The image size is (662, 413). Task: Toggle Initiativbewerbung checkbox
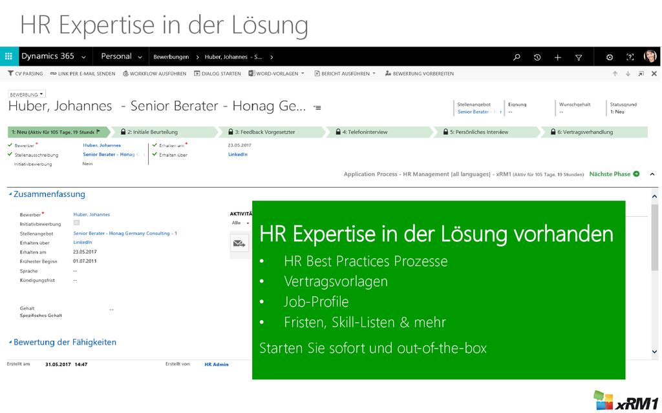point(76,223)
